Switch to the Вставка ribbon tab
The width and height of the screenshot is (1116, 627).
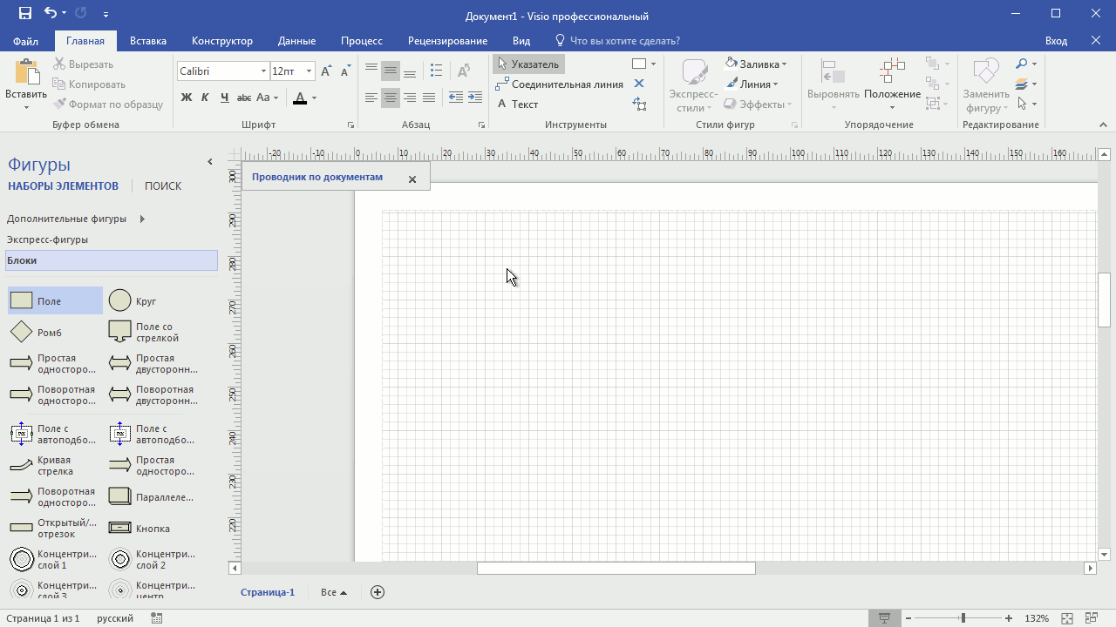click(147, 41)
